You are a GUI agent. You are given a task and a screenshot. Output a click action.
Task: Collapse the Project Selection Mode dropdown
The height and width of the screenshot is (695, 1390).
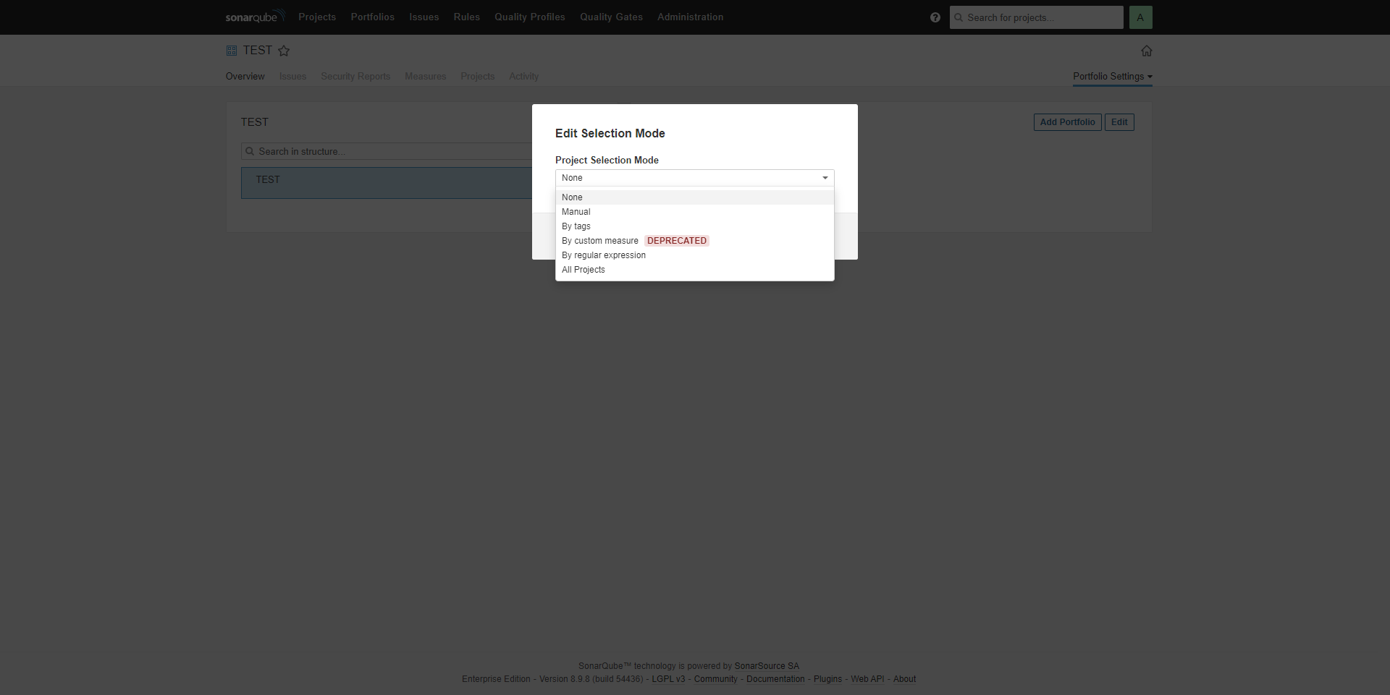[x=695, y=178]
